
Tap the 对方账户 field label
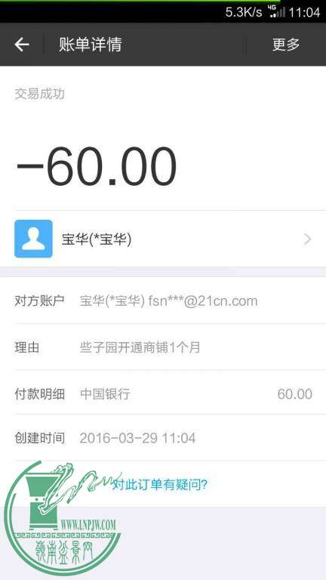(39, 301)
